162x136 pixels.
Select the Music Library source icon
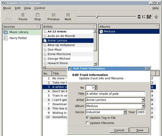click(x=6, y=32)
